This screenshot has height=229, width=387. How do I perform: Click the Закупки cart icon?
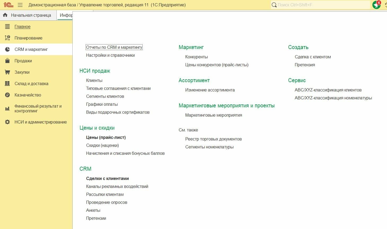pos(7,72)
